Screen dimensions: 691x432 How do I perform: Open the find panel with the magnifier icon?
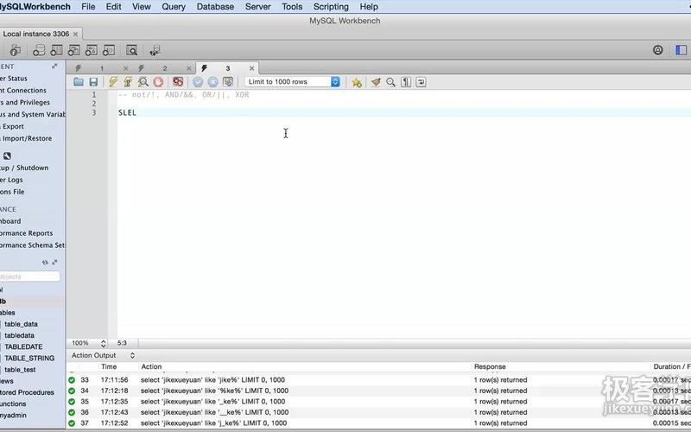coord(391,82)
